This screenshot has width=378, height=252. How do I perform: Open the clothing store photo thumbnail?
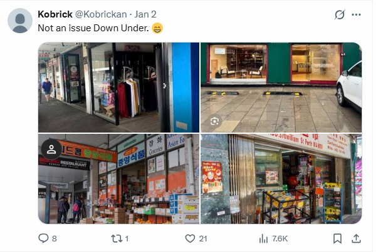click(118, 88)
